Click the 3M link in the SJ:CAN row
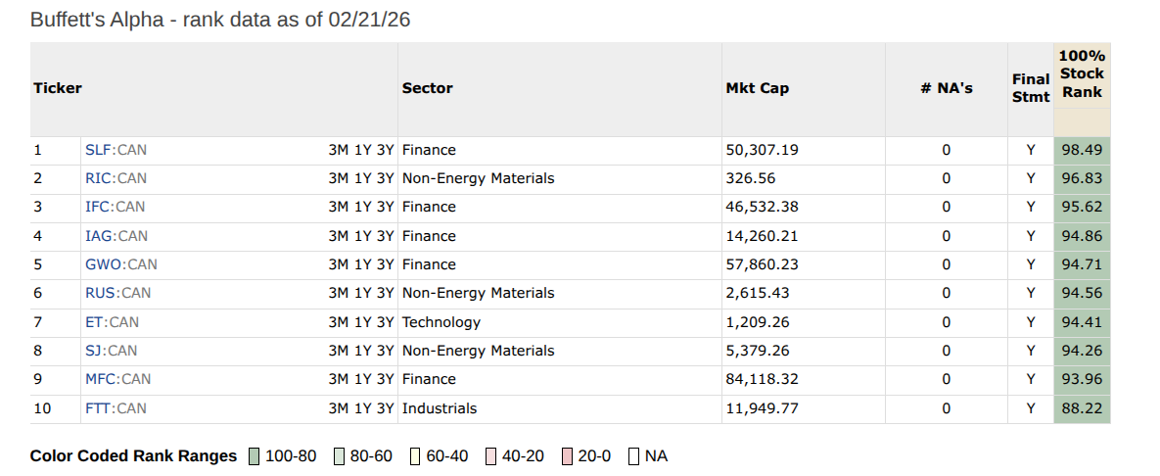 339,351
